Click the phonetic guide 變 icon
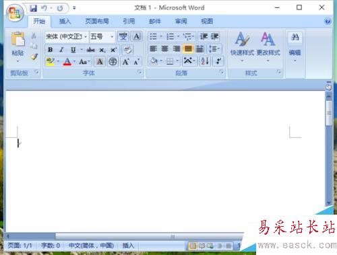This screenshot has height=255, width=337. coord(123,36)
